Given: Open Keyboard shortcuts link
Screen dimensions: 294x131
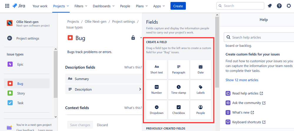Looking at the screenshot, I should click(247, 122).
